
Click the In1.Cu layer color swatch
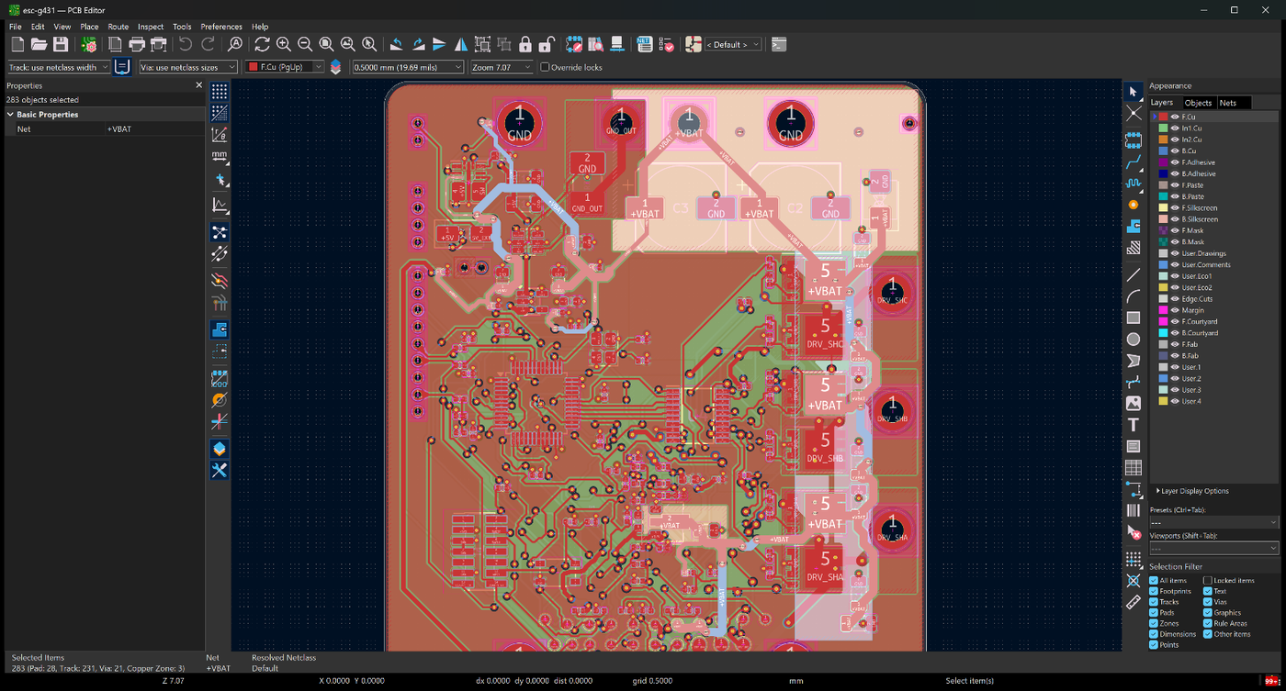click(1163, 128)
